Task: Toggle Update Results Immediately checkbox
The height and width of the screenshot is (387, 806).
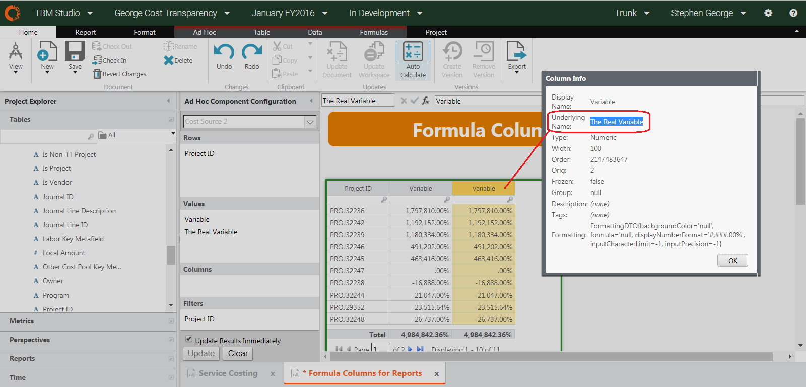Action: tap(189, 339)
